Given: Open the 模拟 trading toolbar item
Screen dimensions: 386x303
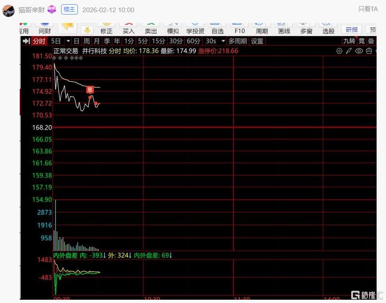Looking at the screenshot, I should [173, 28].
